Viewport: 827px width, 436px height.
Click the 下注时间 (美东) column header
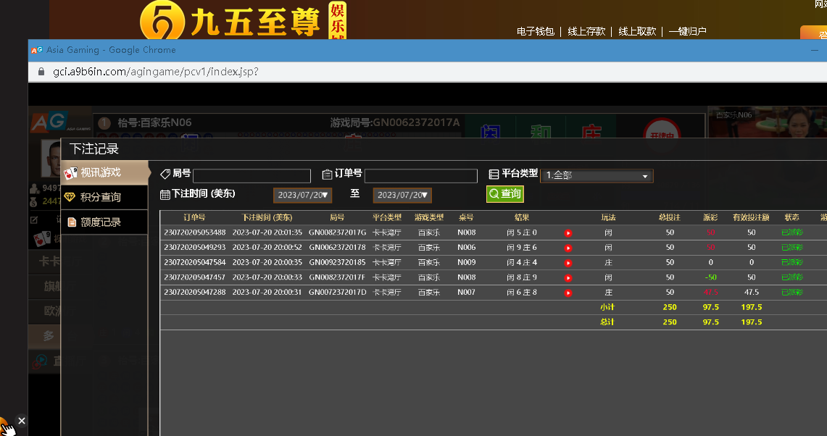(x=267, y=217)
